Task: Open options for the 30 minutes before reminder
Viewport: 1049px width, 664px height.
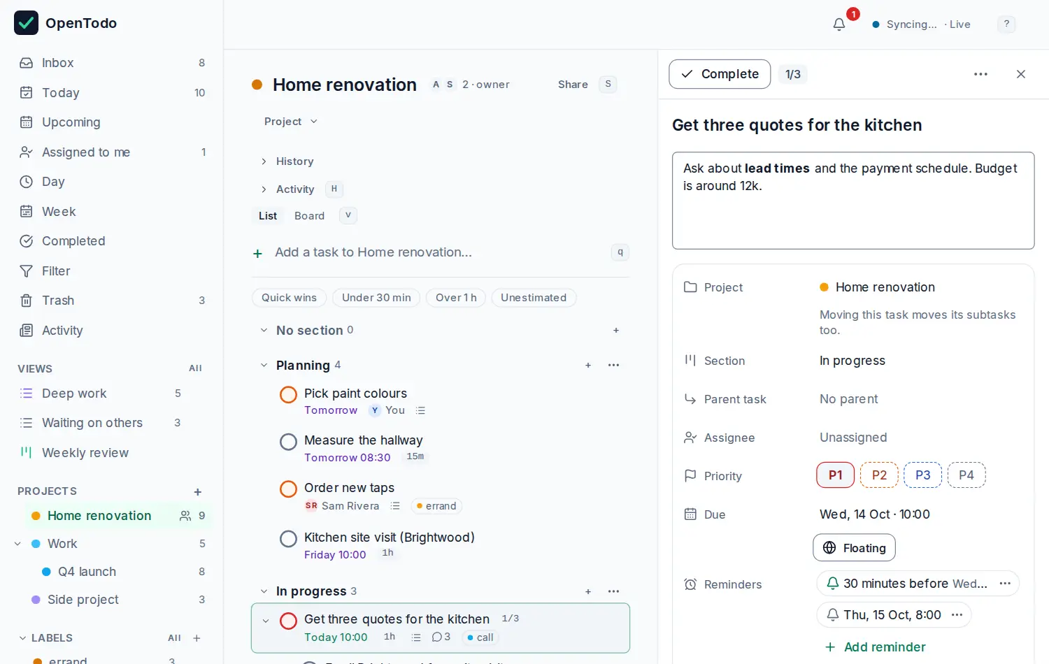Action: pyautogui.click(x=1005, y=584)
